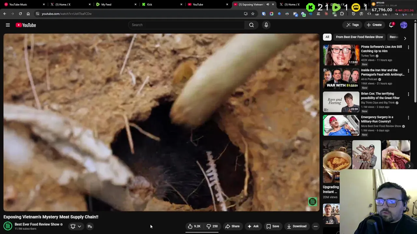
Task: Open Inside the Iran War thumbnail
Action: point(341,78)
